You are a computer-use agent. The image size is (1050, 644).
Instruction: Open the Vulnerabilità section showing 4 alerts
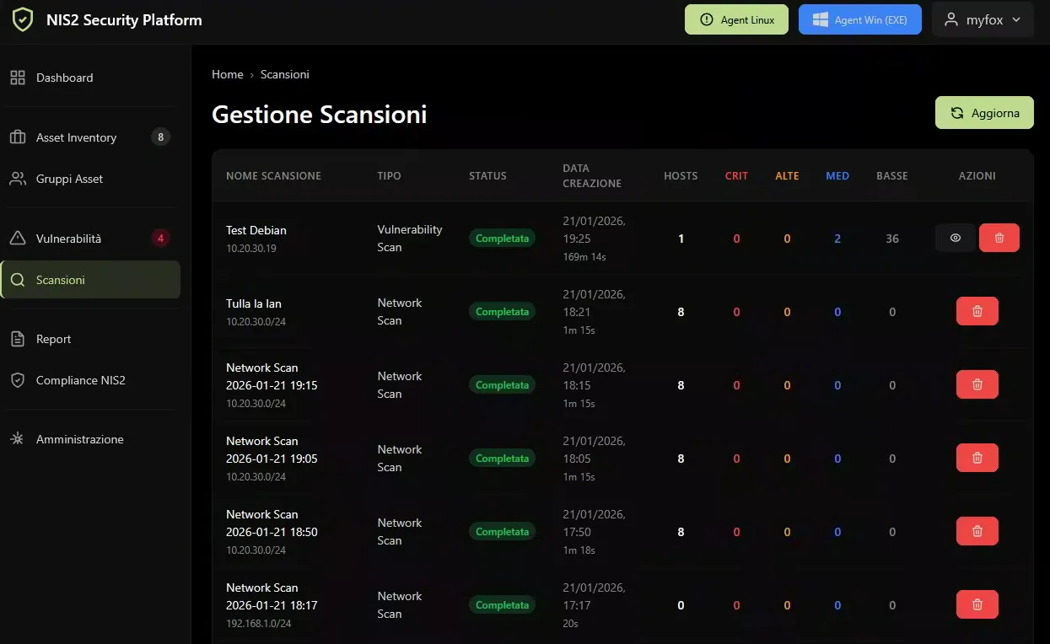coord(75,239)
